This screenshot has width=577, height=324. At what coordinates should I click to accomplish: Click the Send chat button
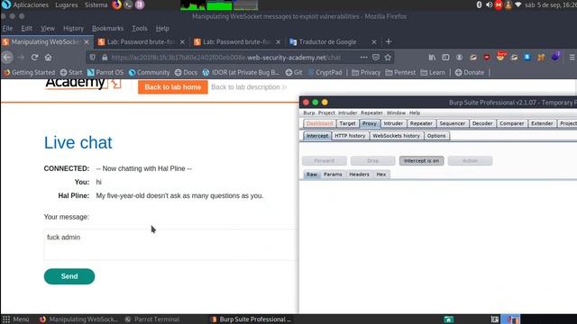pyautogui.click(x=69, y=276)
